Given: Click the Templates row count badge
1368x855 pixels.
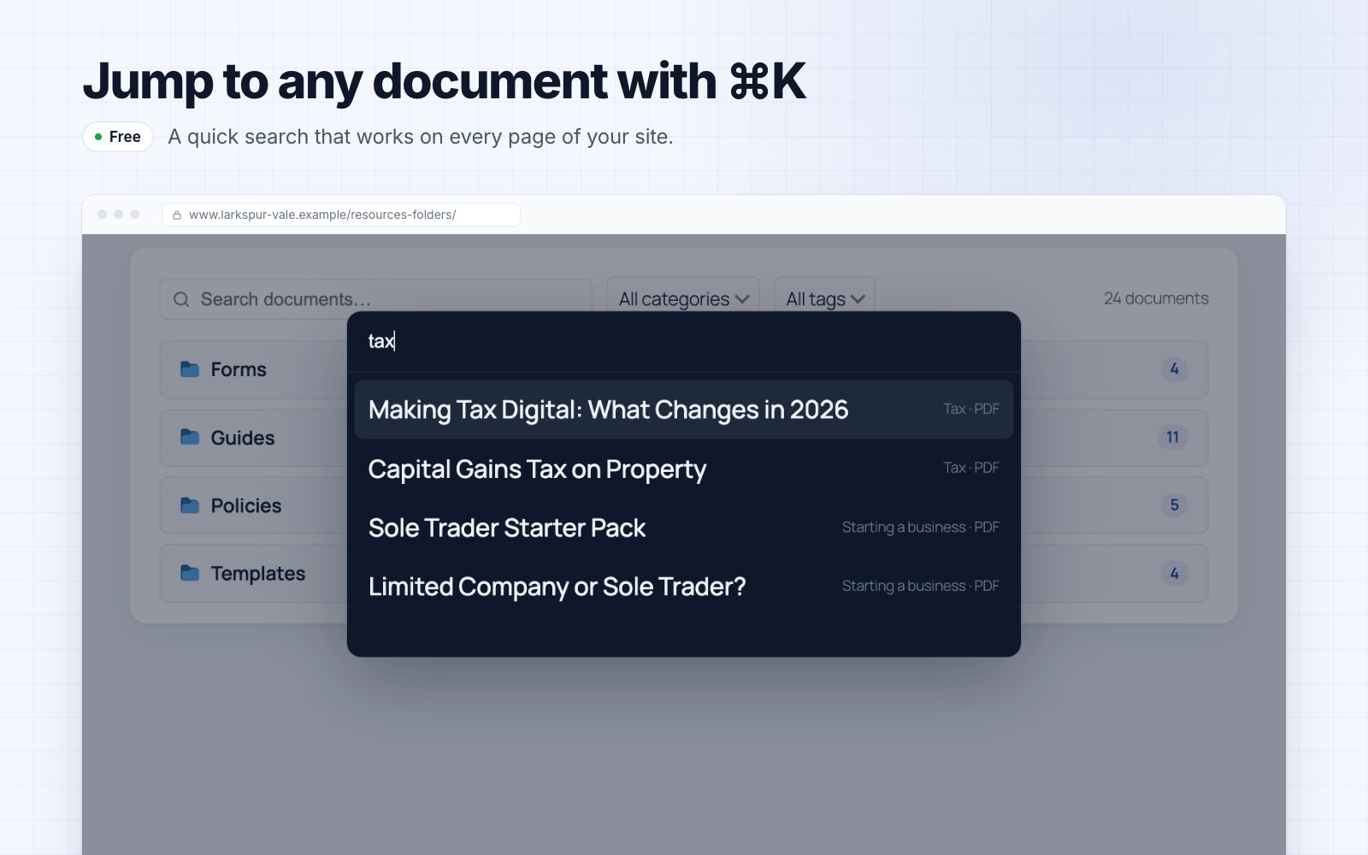Looking at the screenshot, I should [1174, 573].
